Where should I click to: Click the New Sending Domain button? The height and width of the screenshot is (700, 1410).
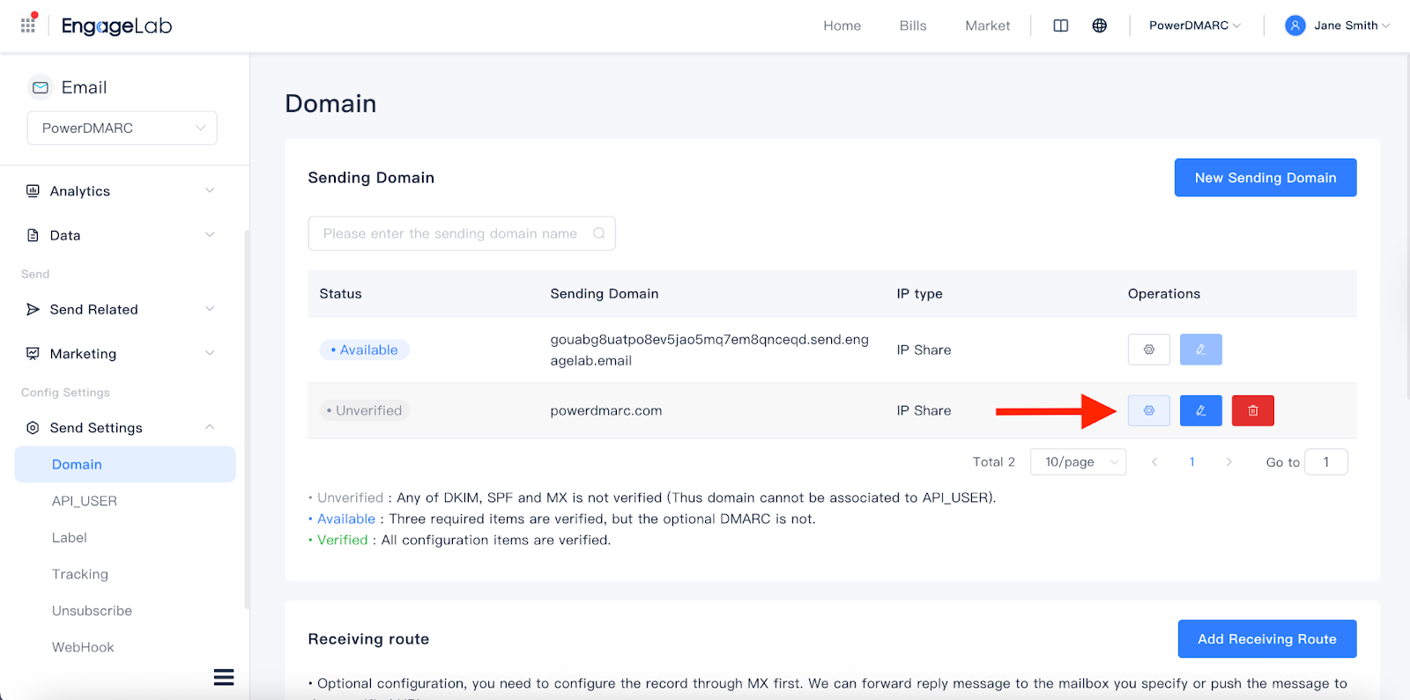tap(1265, 178)
